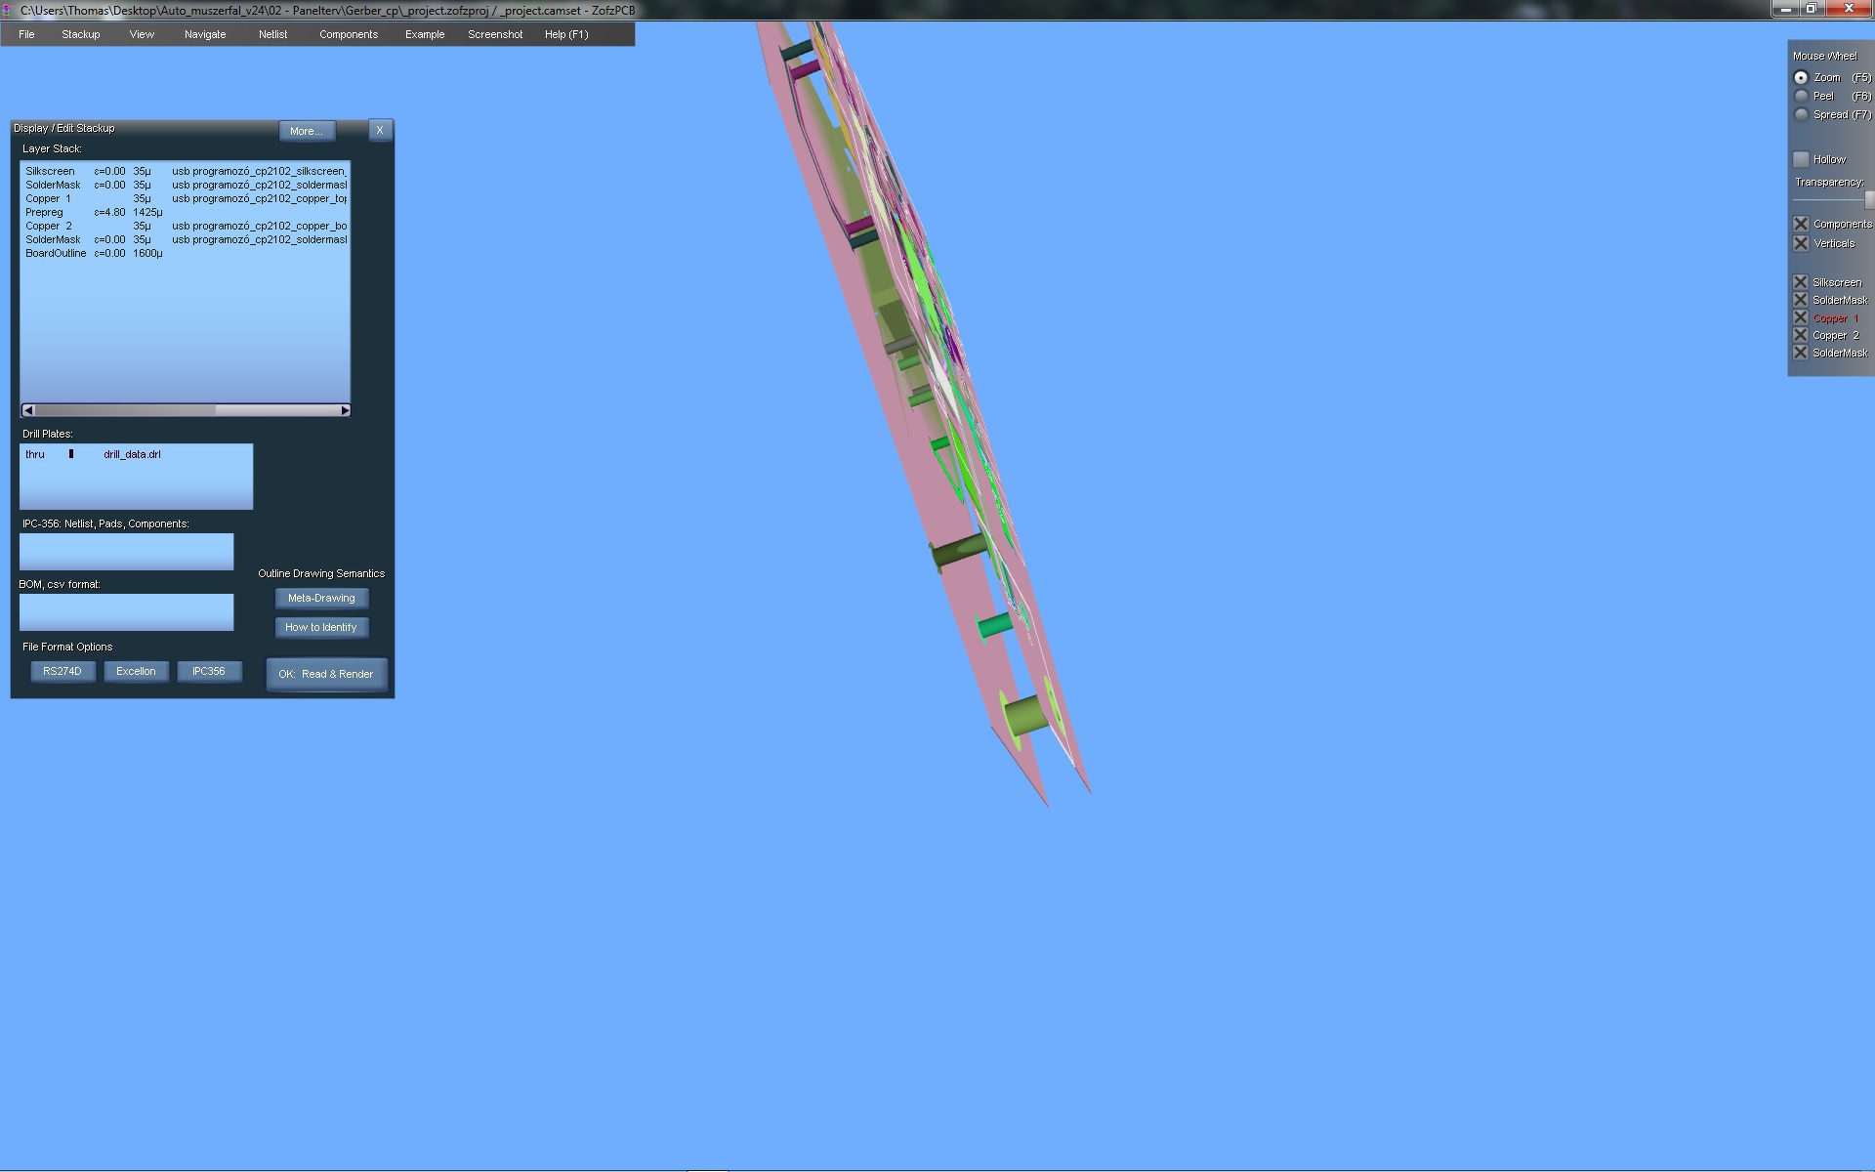
Task: Hide the Silkscreen layer
Action: pos(1801,282)
